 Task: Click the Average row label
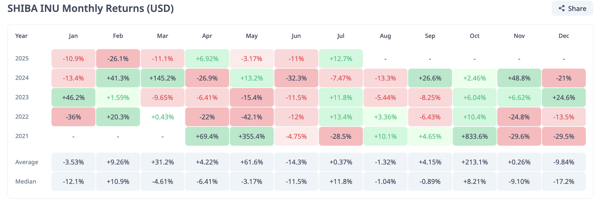pyautogui.click(x=27, y=162)
